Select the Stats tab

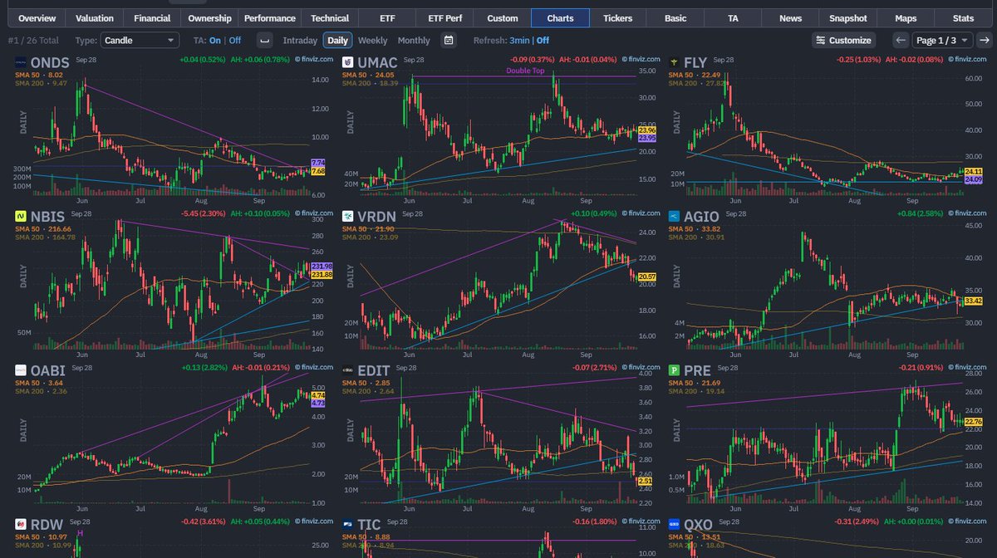pos(963,18)
